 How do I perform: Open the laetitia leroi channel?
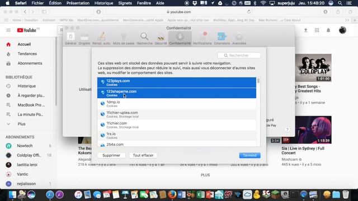coord(27,165)
